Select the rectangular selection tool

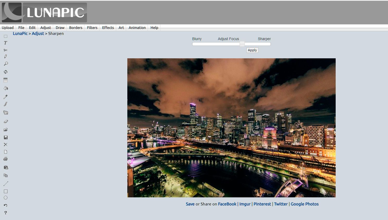[x=5, y=36]
